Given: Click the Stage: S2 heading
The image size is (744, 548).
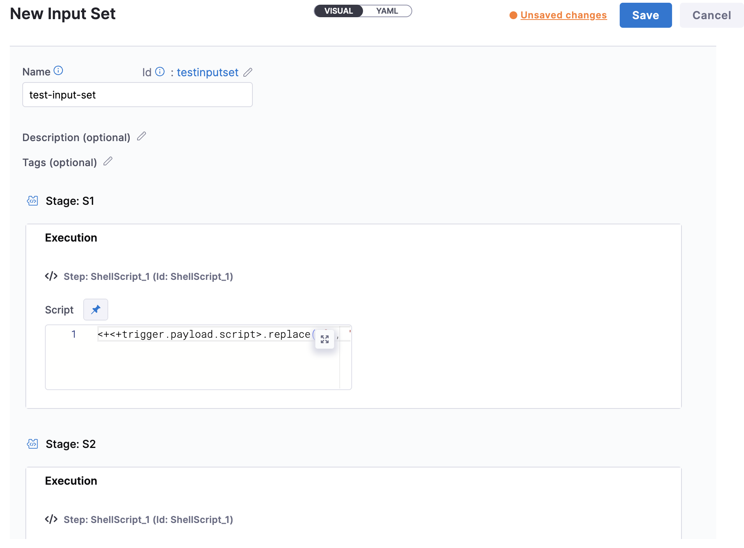Looking at the screenshot, I should 71,444.
